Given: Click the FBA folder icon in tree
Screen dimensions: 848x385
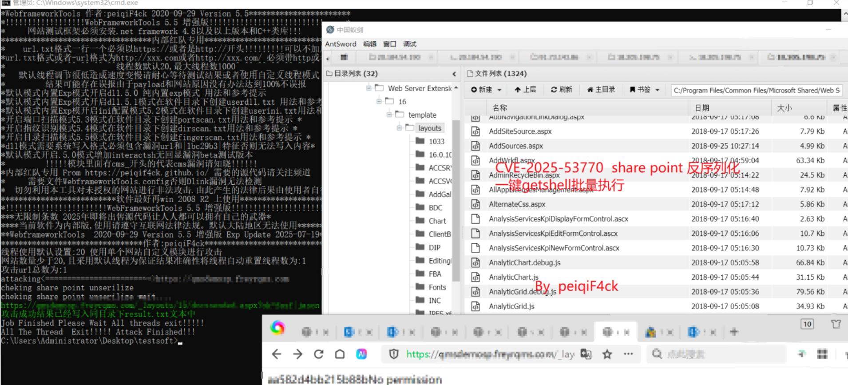Looking at the screenshot, I should [x=420, y=274].
